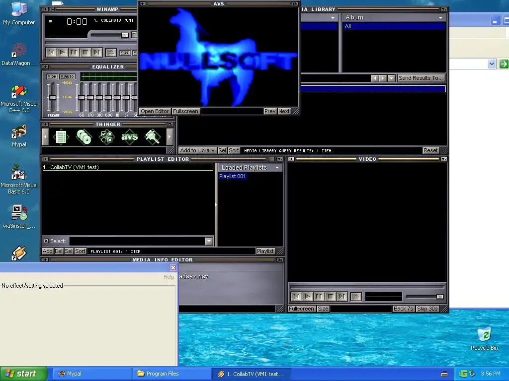Screen dimensions: 509x381
Task: Open Media Library query dropdown arrow
Action: tap(391, 78)
